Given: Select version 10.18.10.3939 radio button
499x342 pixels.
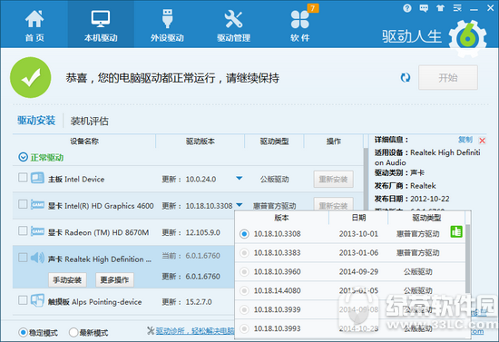Looking at the screenshot, I should tap(244, 309).
